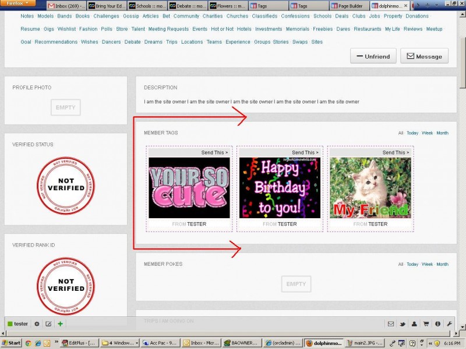This screenshot has width=466, height=349.
Task: Open the Recommendations menu link
Action: pyautogui.click(x=56, y=42)
